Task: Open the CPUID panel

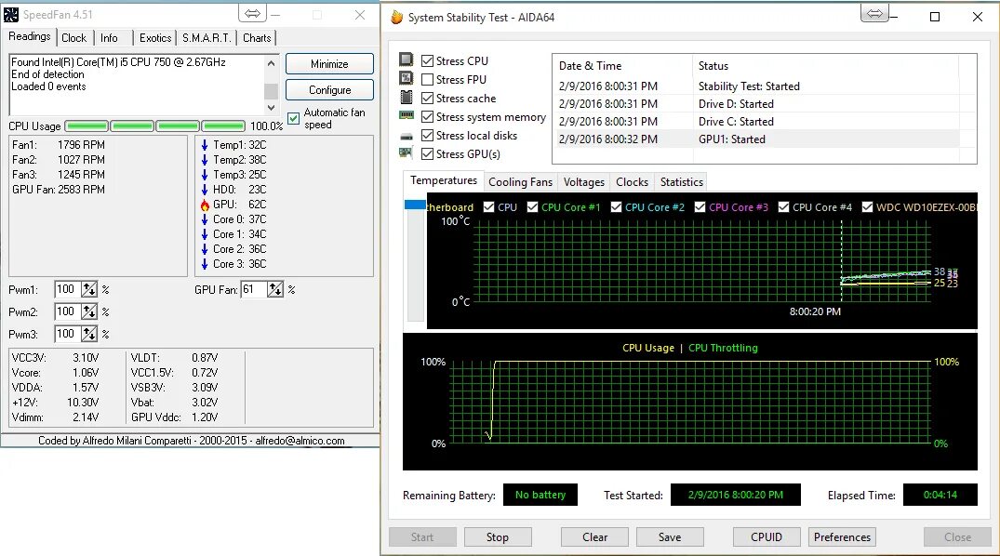Action: tap(766, 536)
